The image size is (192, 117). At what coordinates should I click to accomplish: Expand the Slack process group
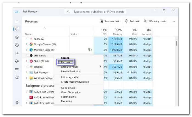pos(27,67)
